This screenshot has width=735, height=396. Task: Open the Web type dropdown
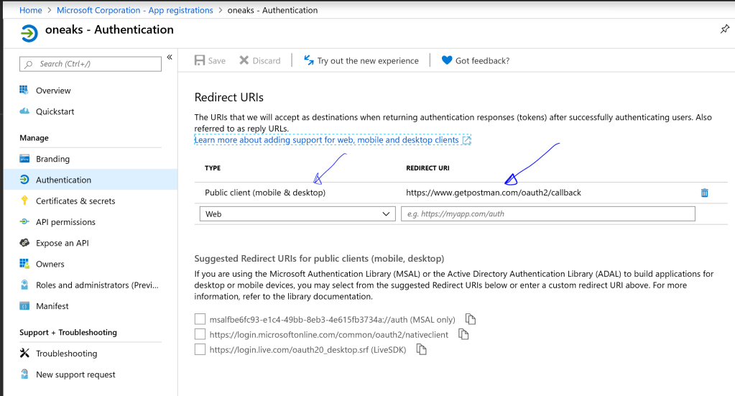point(295,214)
